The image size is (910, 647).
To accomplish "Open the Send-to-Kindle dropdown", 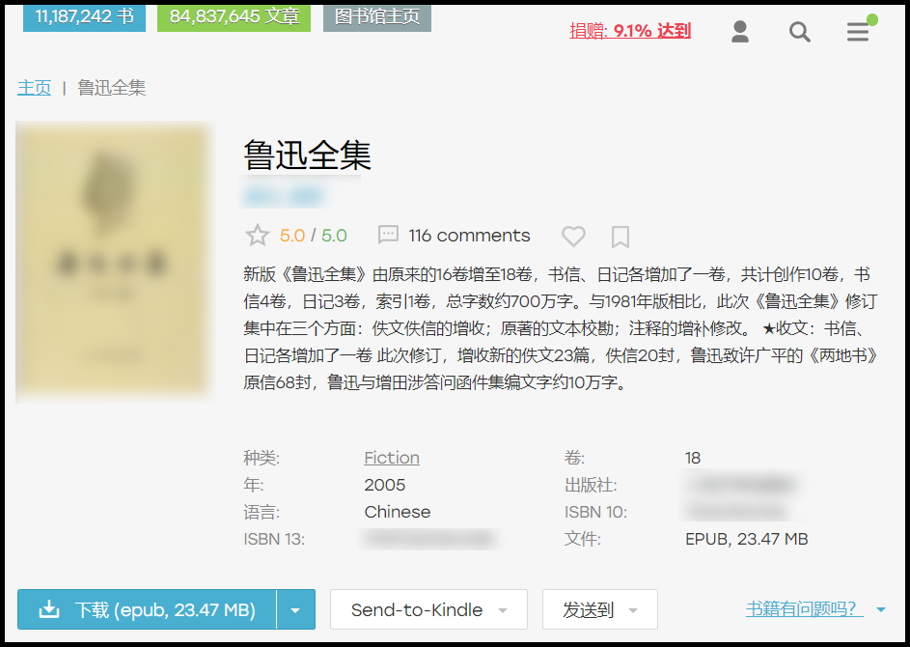I will click(427, 609).
